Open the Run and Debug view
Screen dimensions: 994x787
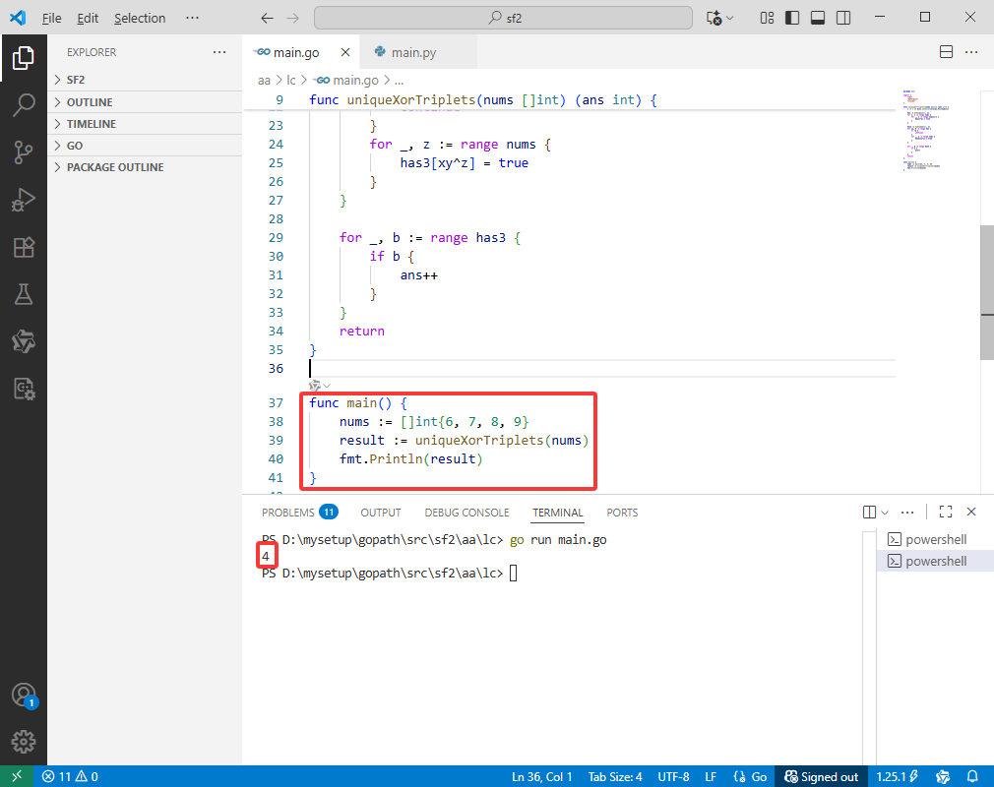(x=24, y=200)
